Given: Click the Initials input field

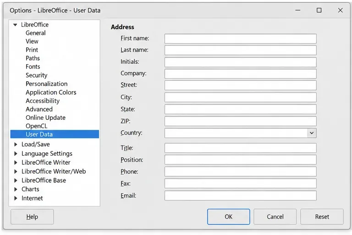Looking at the screenshot, I should coord(241,62).
